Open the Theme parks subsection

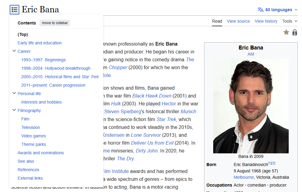point(34,144)
